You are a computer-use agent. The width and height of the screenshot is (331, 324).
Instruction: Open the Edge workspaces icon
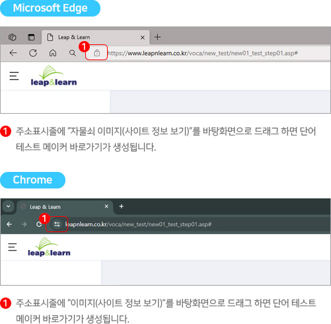pos(13,37)
